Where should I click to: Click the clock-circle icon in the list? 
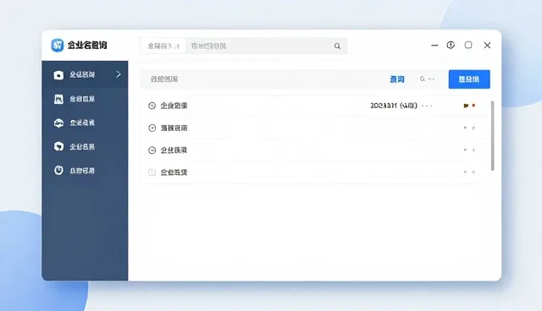[x=152, y=150]
